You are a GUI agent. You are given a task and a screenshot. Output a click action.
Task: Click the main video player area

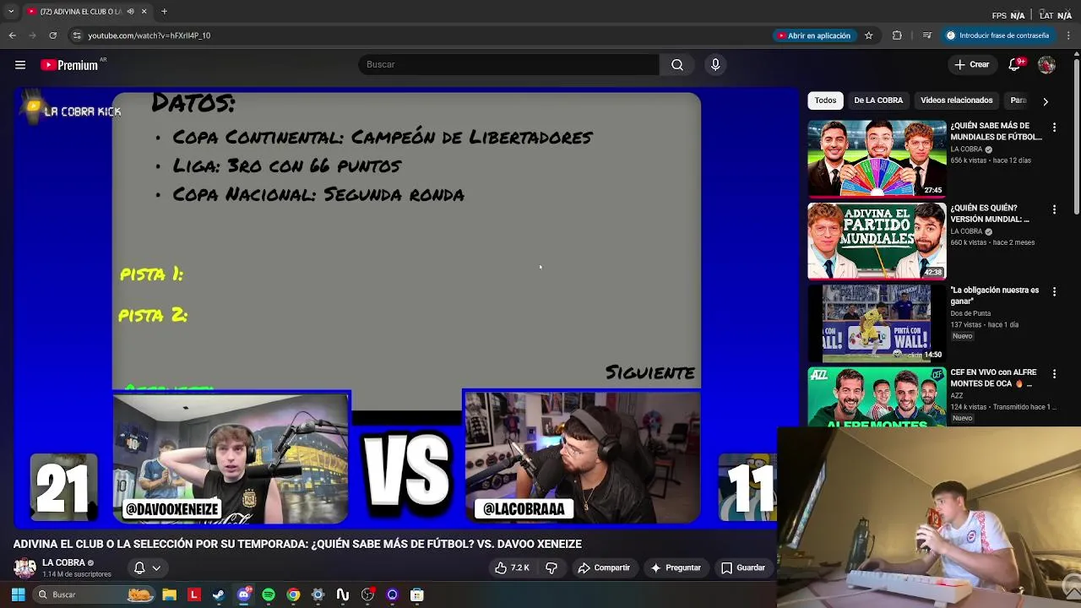pos(406,308)
